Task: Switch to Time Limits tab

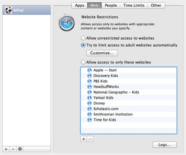Action: pos(134,5)
